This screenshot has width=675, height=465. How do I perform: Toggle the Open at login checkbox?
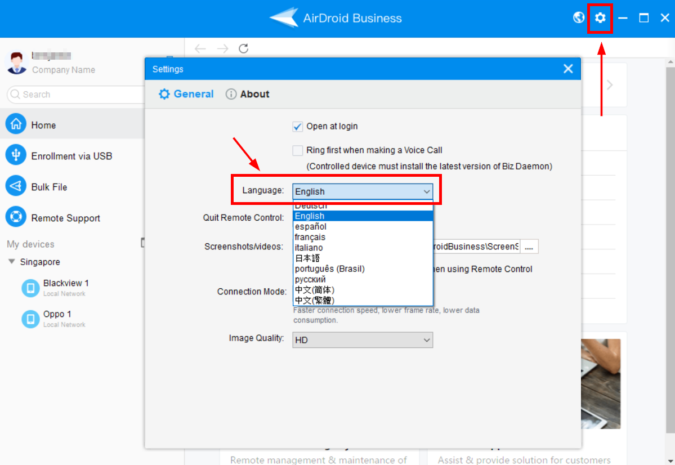(x=297, y=126)
